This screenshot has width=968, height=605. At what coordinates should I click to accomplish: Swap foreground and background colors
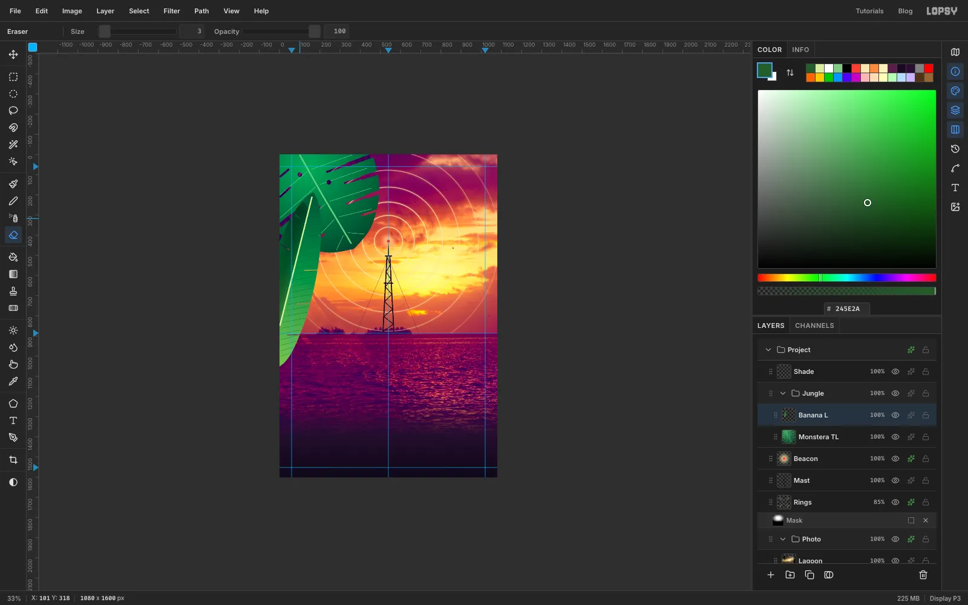pyautogui.click(x=790, y=73)
